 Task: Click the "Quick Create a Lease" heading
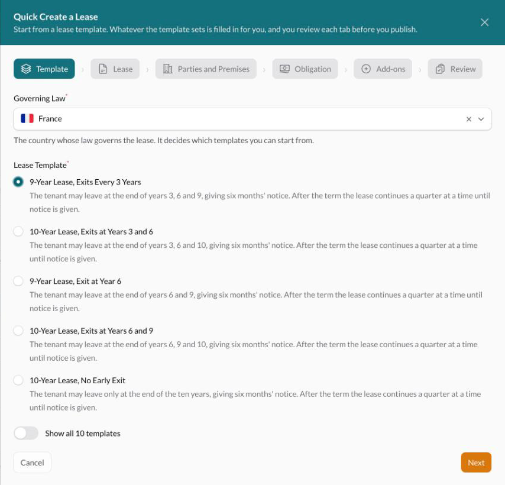[56, 17]
